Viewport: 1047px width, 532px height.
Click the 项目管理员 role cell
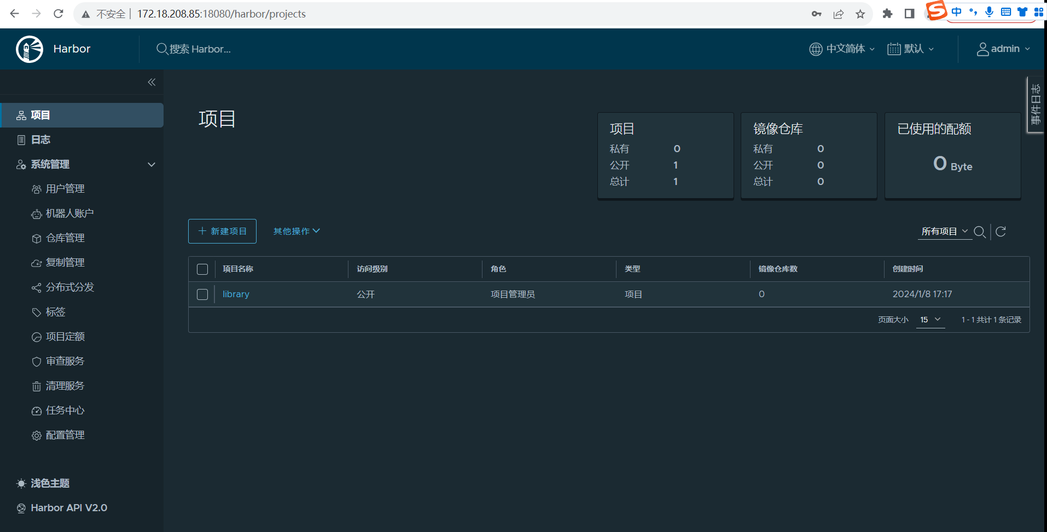coord(513,294)
